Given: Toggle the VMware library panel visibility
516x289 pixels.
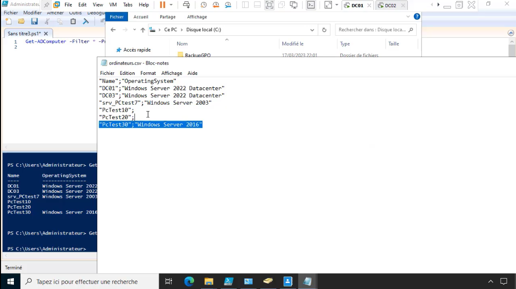Looking at the screenshot, I should click(x=245, y=5).
